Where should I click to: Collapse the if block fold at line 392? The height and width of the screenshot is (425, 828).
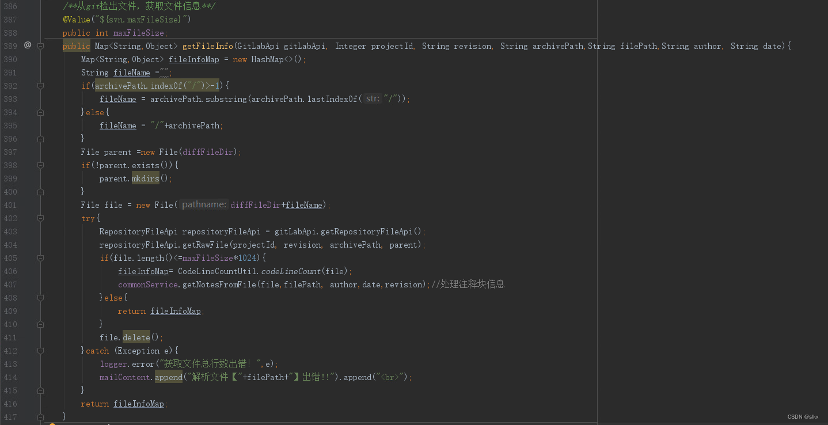coord(40,86)
